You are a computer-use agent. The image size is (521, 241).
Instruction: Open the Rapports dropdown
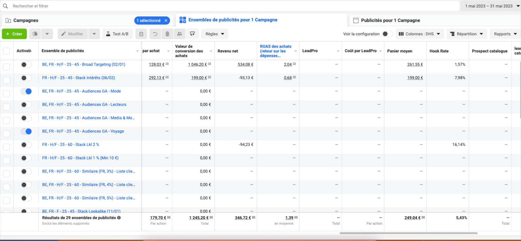(505, 34)
